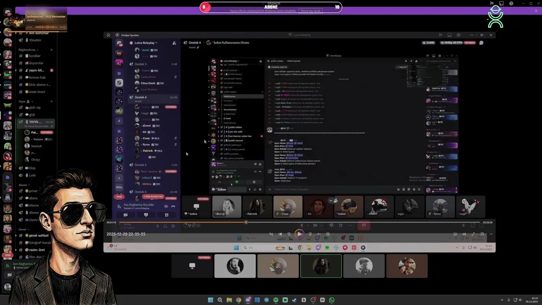Open Telegram from the taskbar
The width and height of the screenshot is (542, 305).
coord(266,300)
